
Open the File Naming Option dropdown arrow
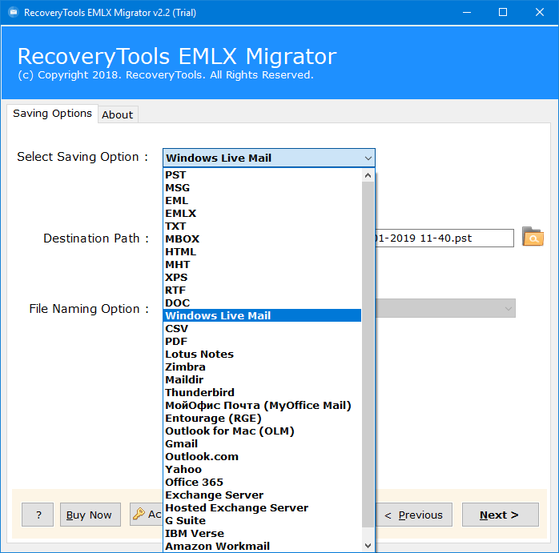click(x=509, y=309)
